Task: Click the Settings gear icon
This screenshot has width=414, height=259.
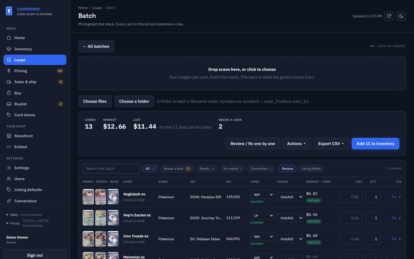Action: tap(9, 168)
